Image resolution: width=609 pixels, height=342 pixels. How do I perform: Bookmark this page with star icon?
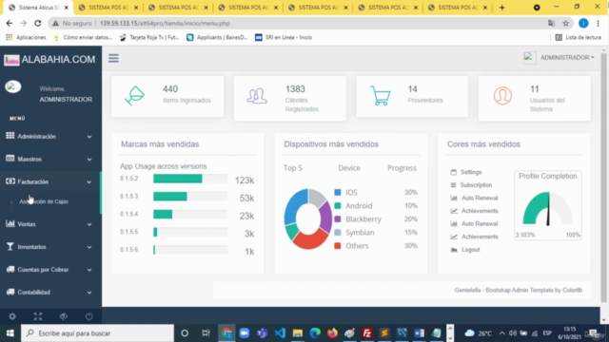coord(565,23)
